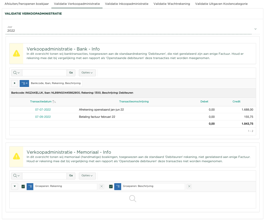
Task: Open Opties menu in Memoriaal report
Action: 87,176
